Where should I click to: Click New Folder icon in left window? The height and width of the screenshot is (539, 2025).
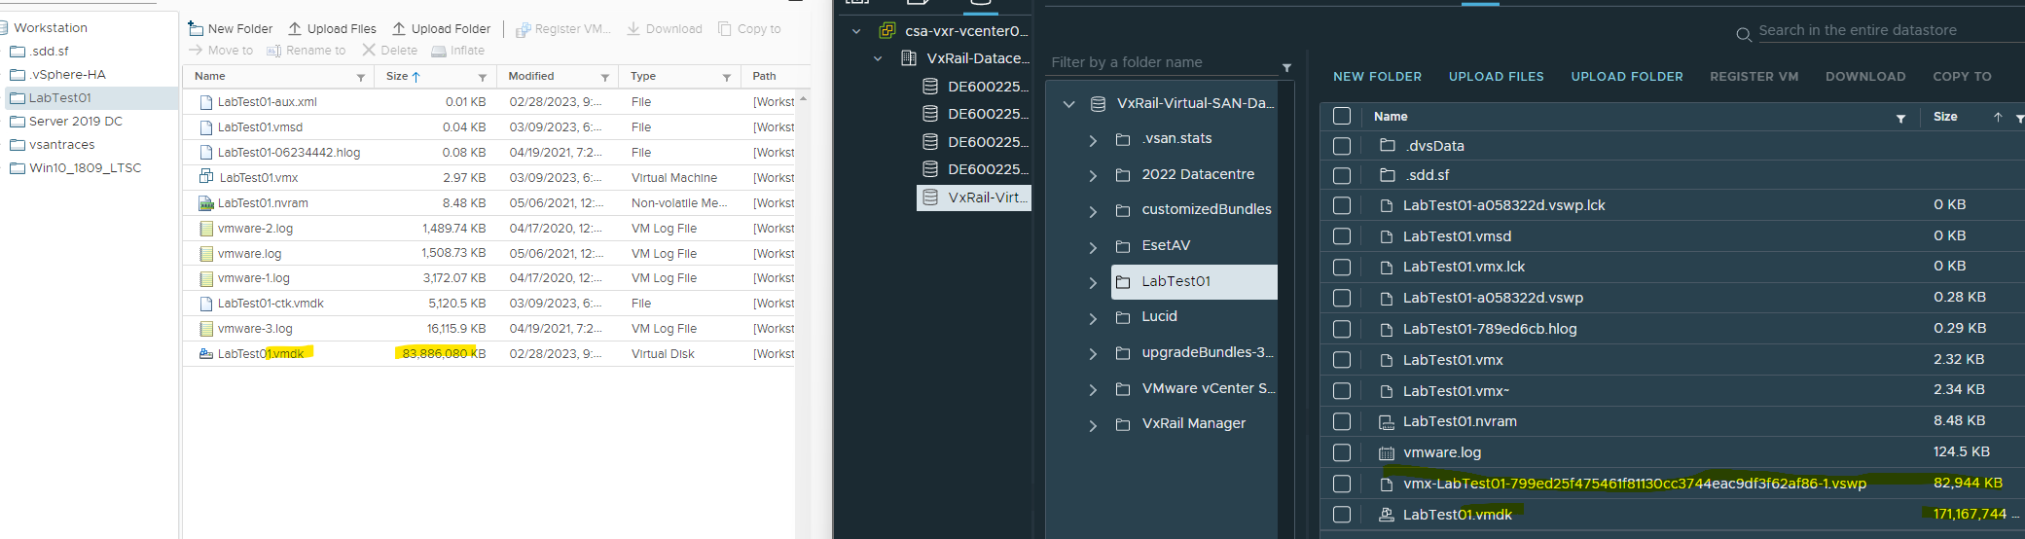pyautogui.click(x=196, y=28)
